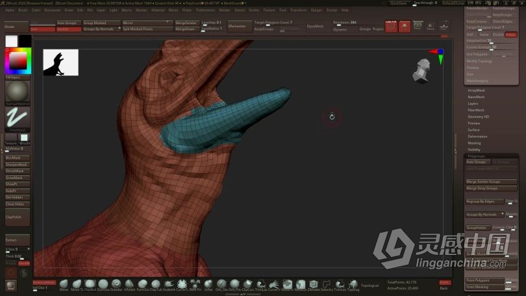This screenshot has height=296, width=526.
Task: Pick a hue from the color picker
Action: [x=18, y=61]
